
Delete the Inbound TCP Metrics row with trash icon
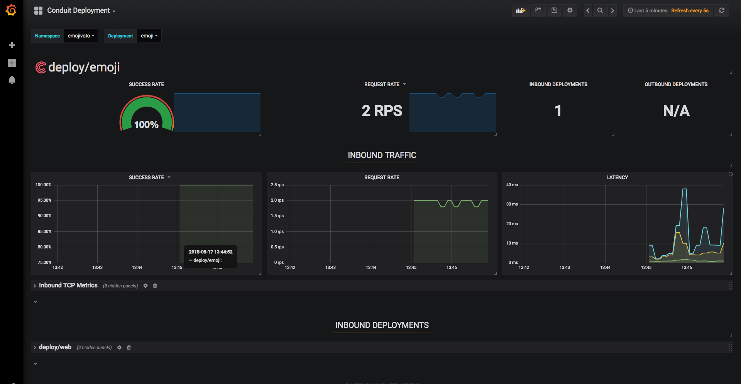point(155,286)
